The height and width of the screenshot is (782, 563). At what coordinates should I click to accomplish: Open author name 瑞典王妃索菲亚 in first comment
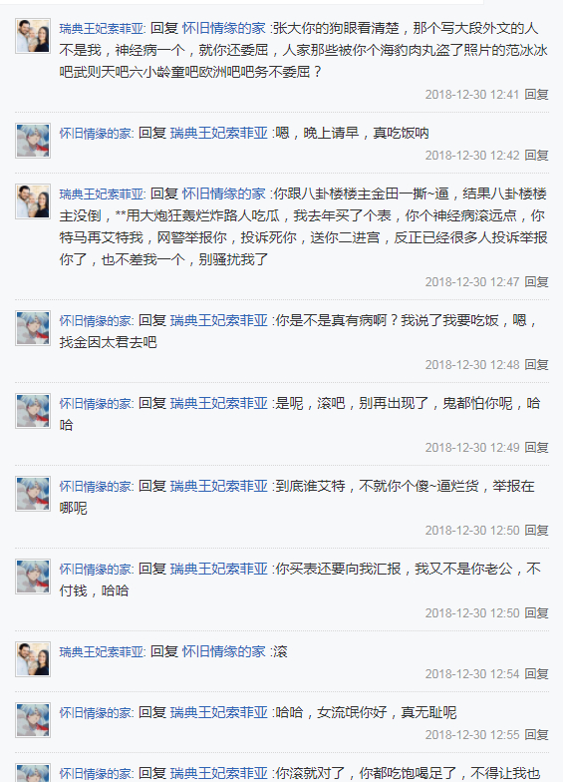coord(102,28)
